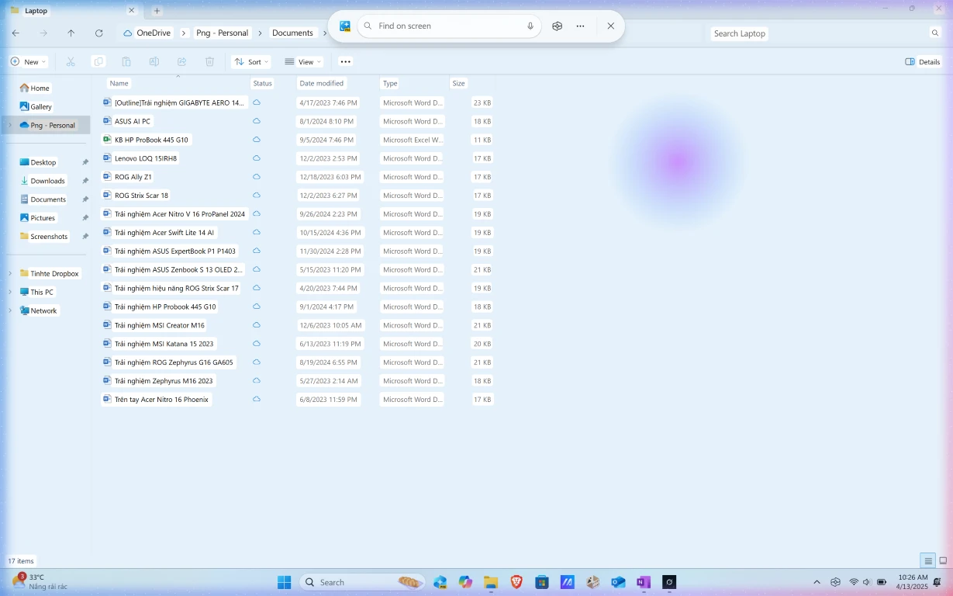Click the magnifier icon in Search Laptop box
The height and width of the screenshot is (596, 953).
coord(934,33)
